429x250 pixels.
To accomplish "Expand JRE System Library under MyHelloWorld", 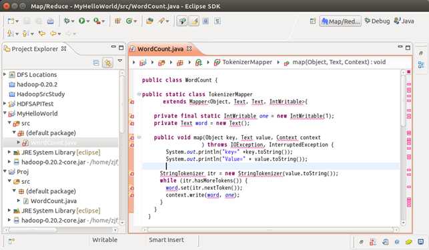I will [x=9, y=152].
